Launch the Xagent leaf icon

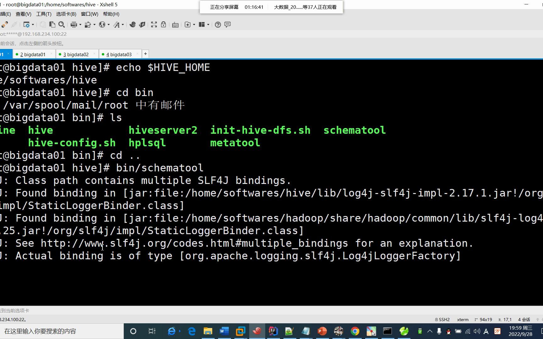[142, 24]
